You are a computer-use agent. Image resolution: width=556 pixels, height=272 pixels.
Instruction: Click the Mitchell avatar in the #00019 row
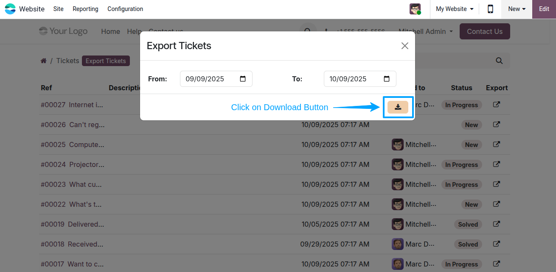pyautogui.click(x=398, y=224)
